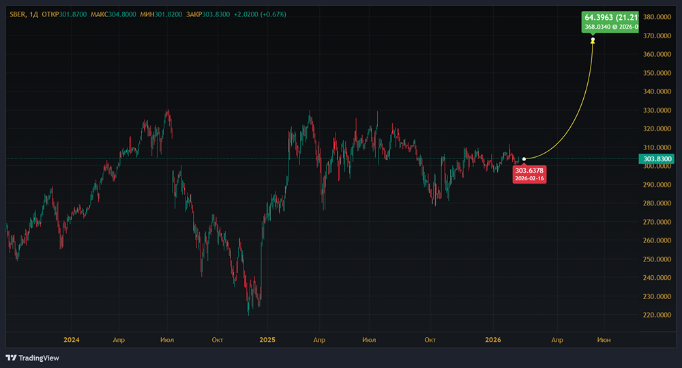
Task: Click the +2.0200 (+0.67%) change text
Action: (260, 14)
